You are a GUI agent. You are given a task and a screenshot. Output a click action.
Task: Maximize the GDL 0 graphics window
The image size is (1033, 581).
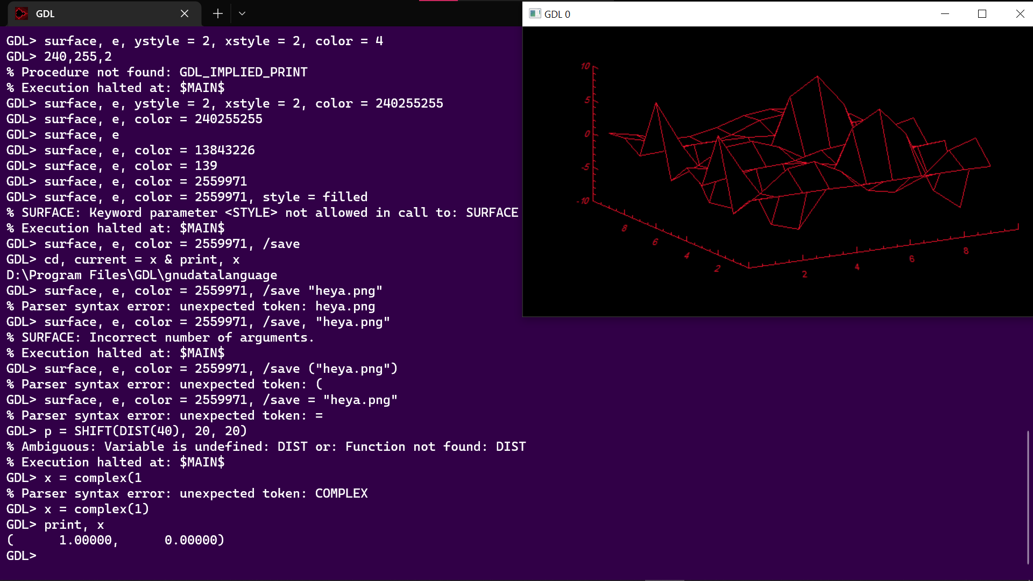982,14
